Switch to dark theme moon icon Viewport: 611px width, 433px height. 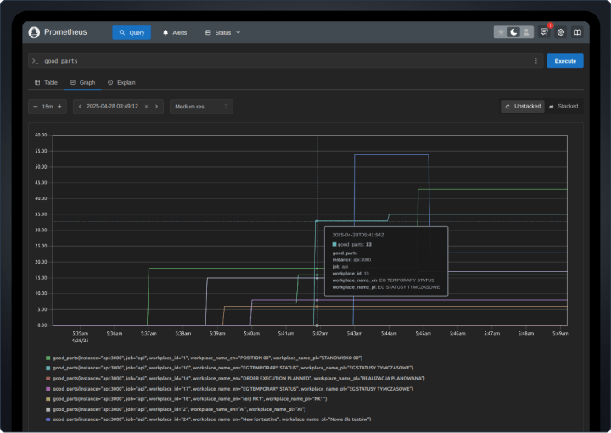(x=513, y=32)
